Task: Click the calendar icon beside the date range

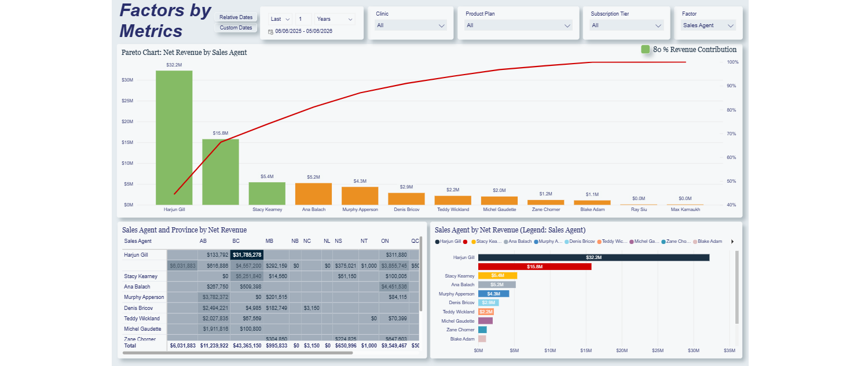Action: [x=270, y=32]
